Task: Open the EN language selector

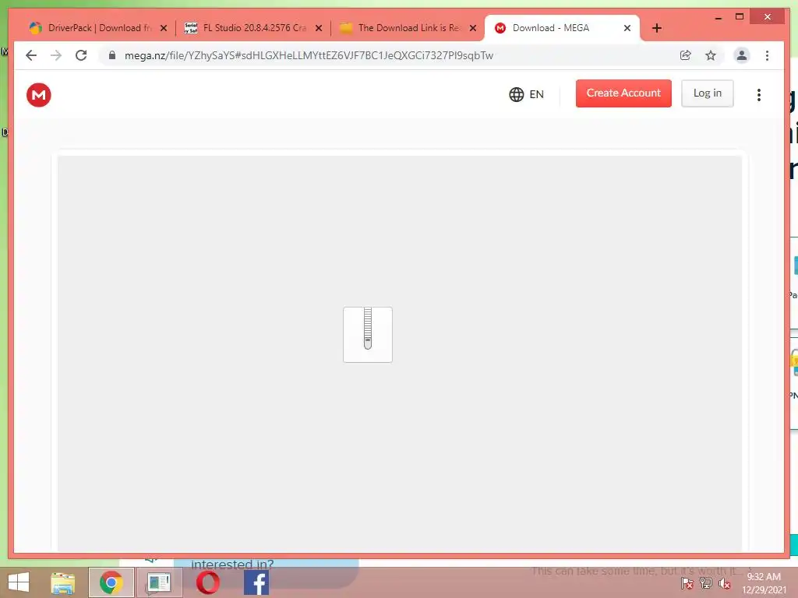Action: point(526,94)
